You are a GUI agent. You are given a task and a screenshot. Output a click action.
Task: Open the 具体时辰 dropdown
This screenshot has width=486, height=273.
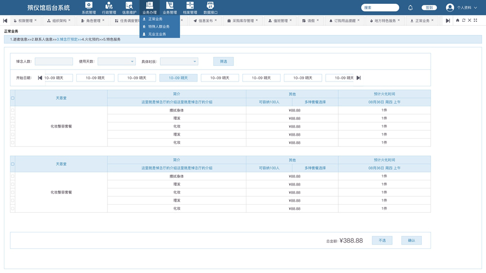179,62
